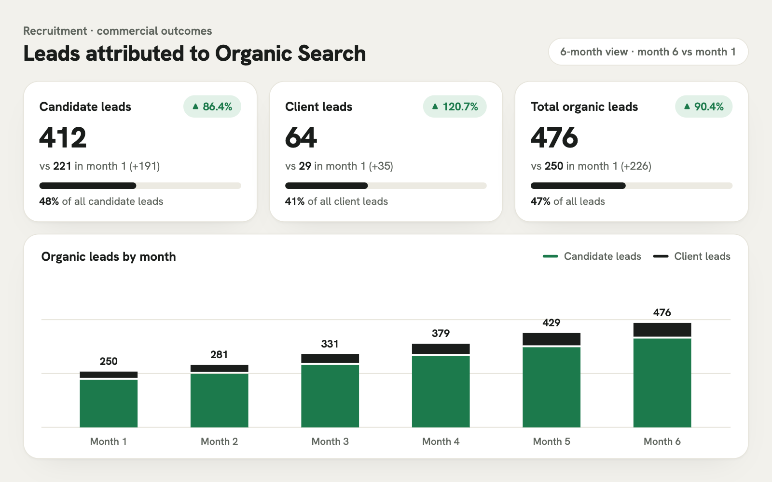The height and width of the screenshot is (482, 772).
Task: Click the large 64 client leads value
Action: point(301,138)
